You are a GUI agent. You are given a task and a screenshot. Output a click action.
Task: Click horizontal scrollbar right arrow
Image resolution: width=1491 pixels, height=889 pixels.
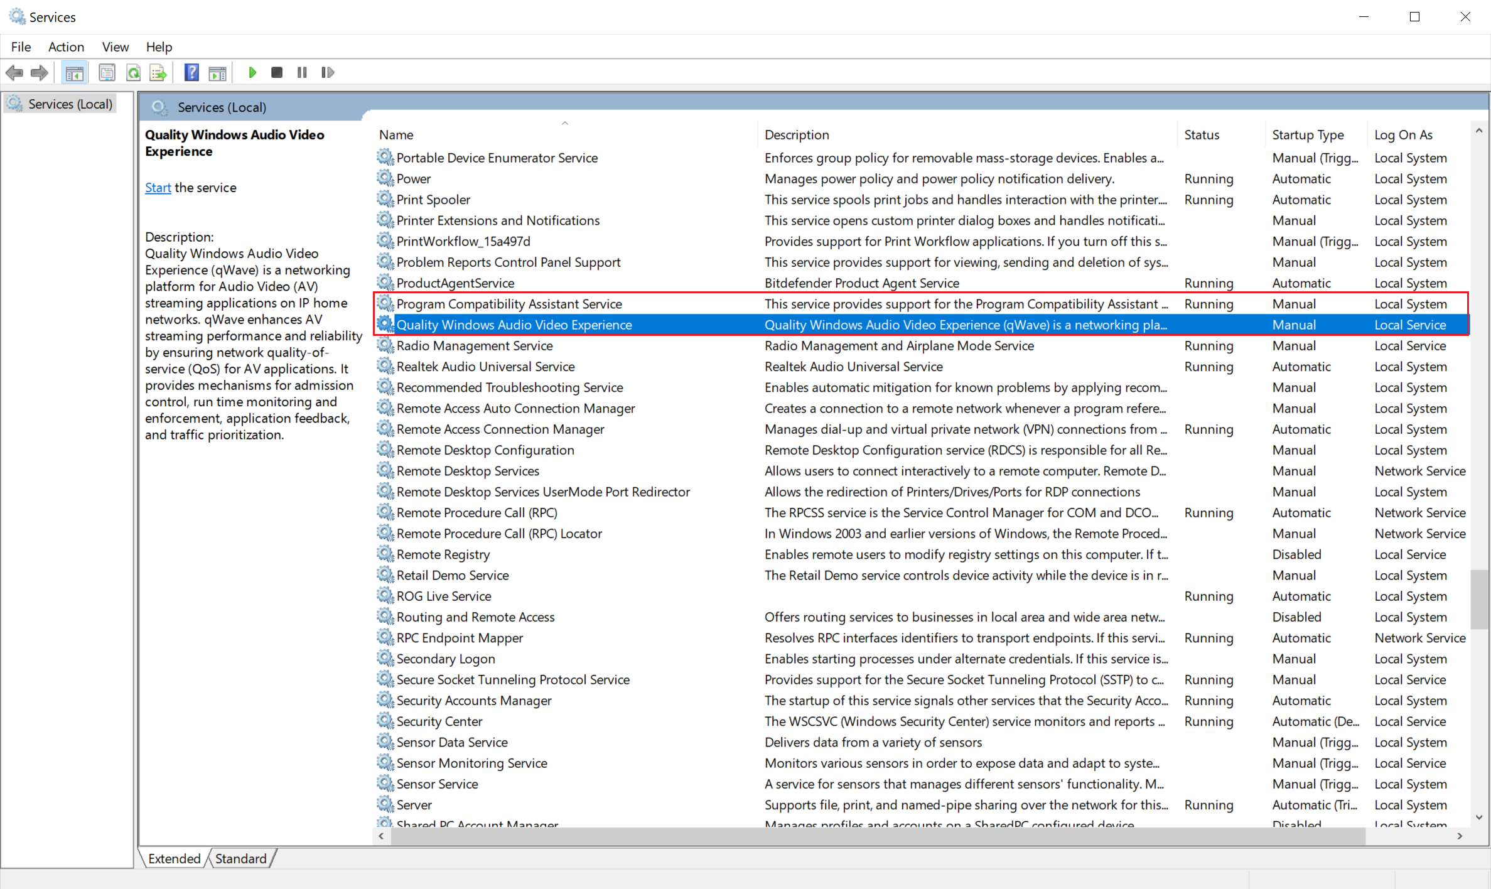[x=1460, y=836]
